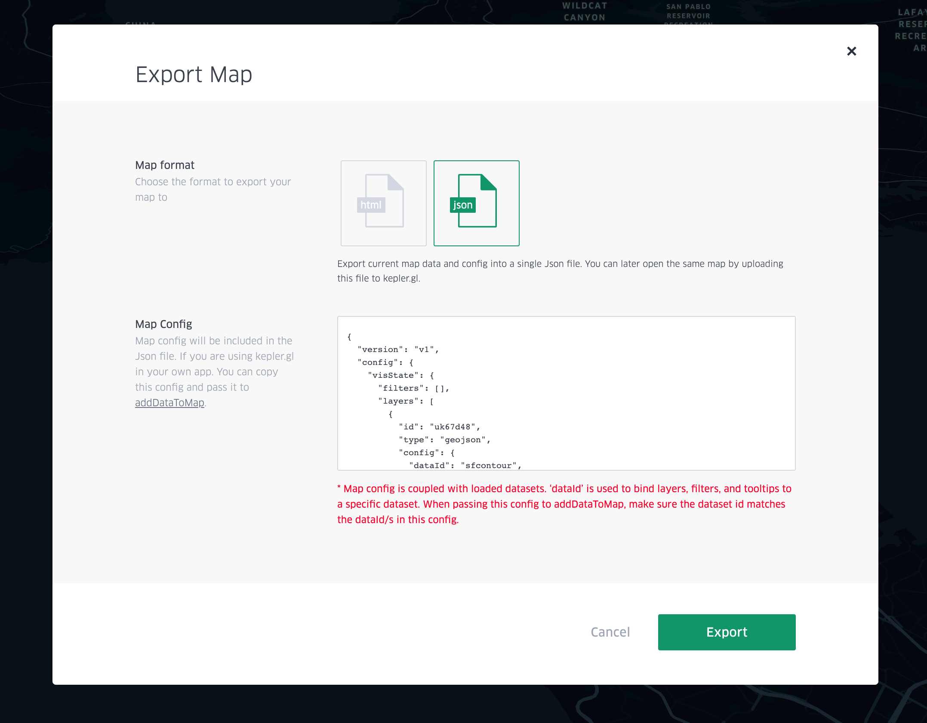Switch map format selection to html

click(x=383, y=203)
